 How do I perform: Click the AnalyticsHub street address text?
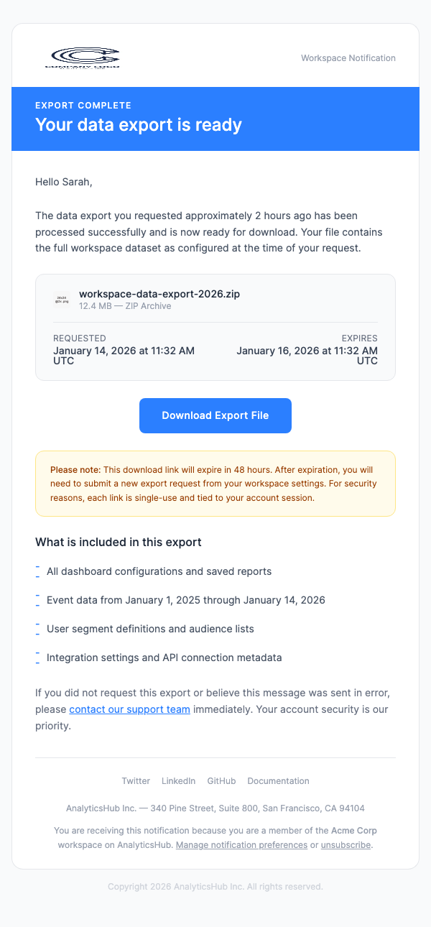pos(215,808)
